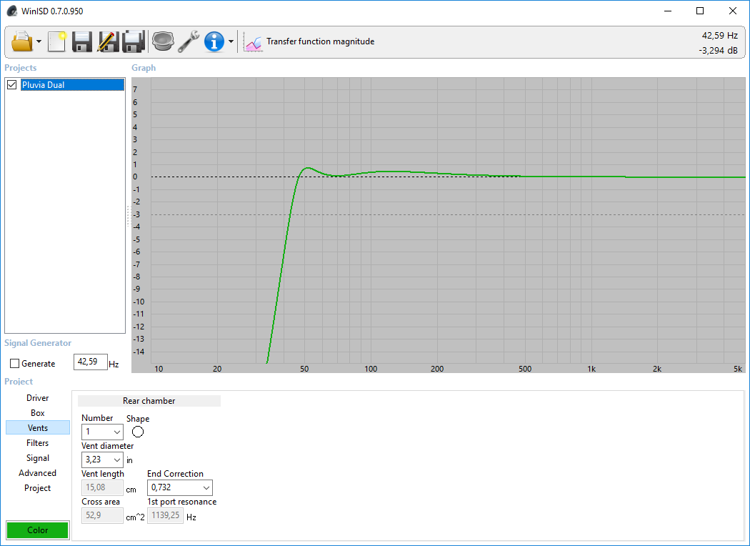
Task: Maximize the WinISD window
Action: [x=700, y=11]
